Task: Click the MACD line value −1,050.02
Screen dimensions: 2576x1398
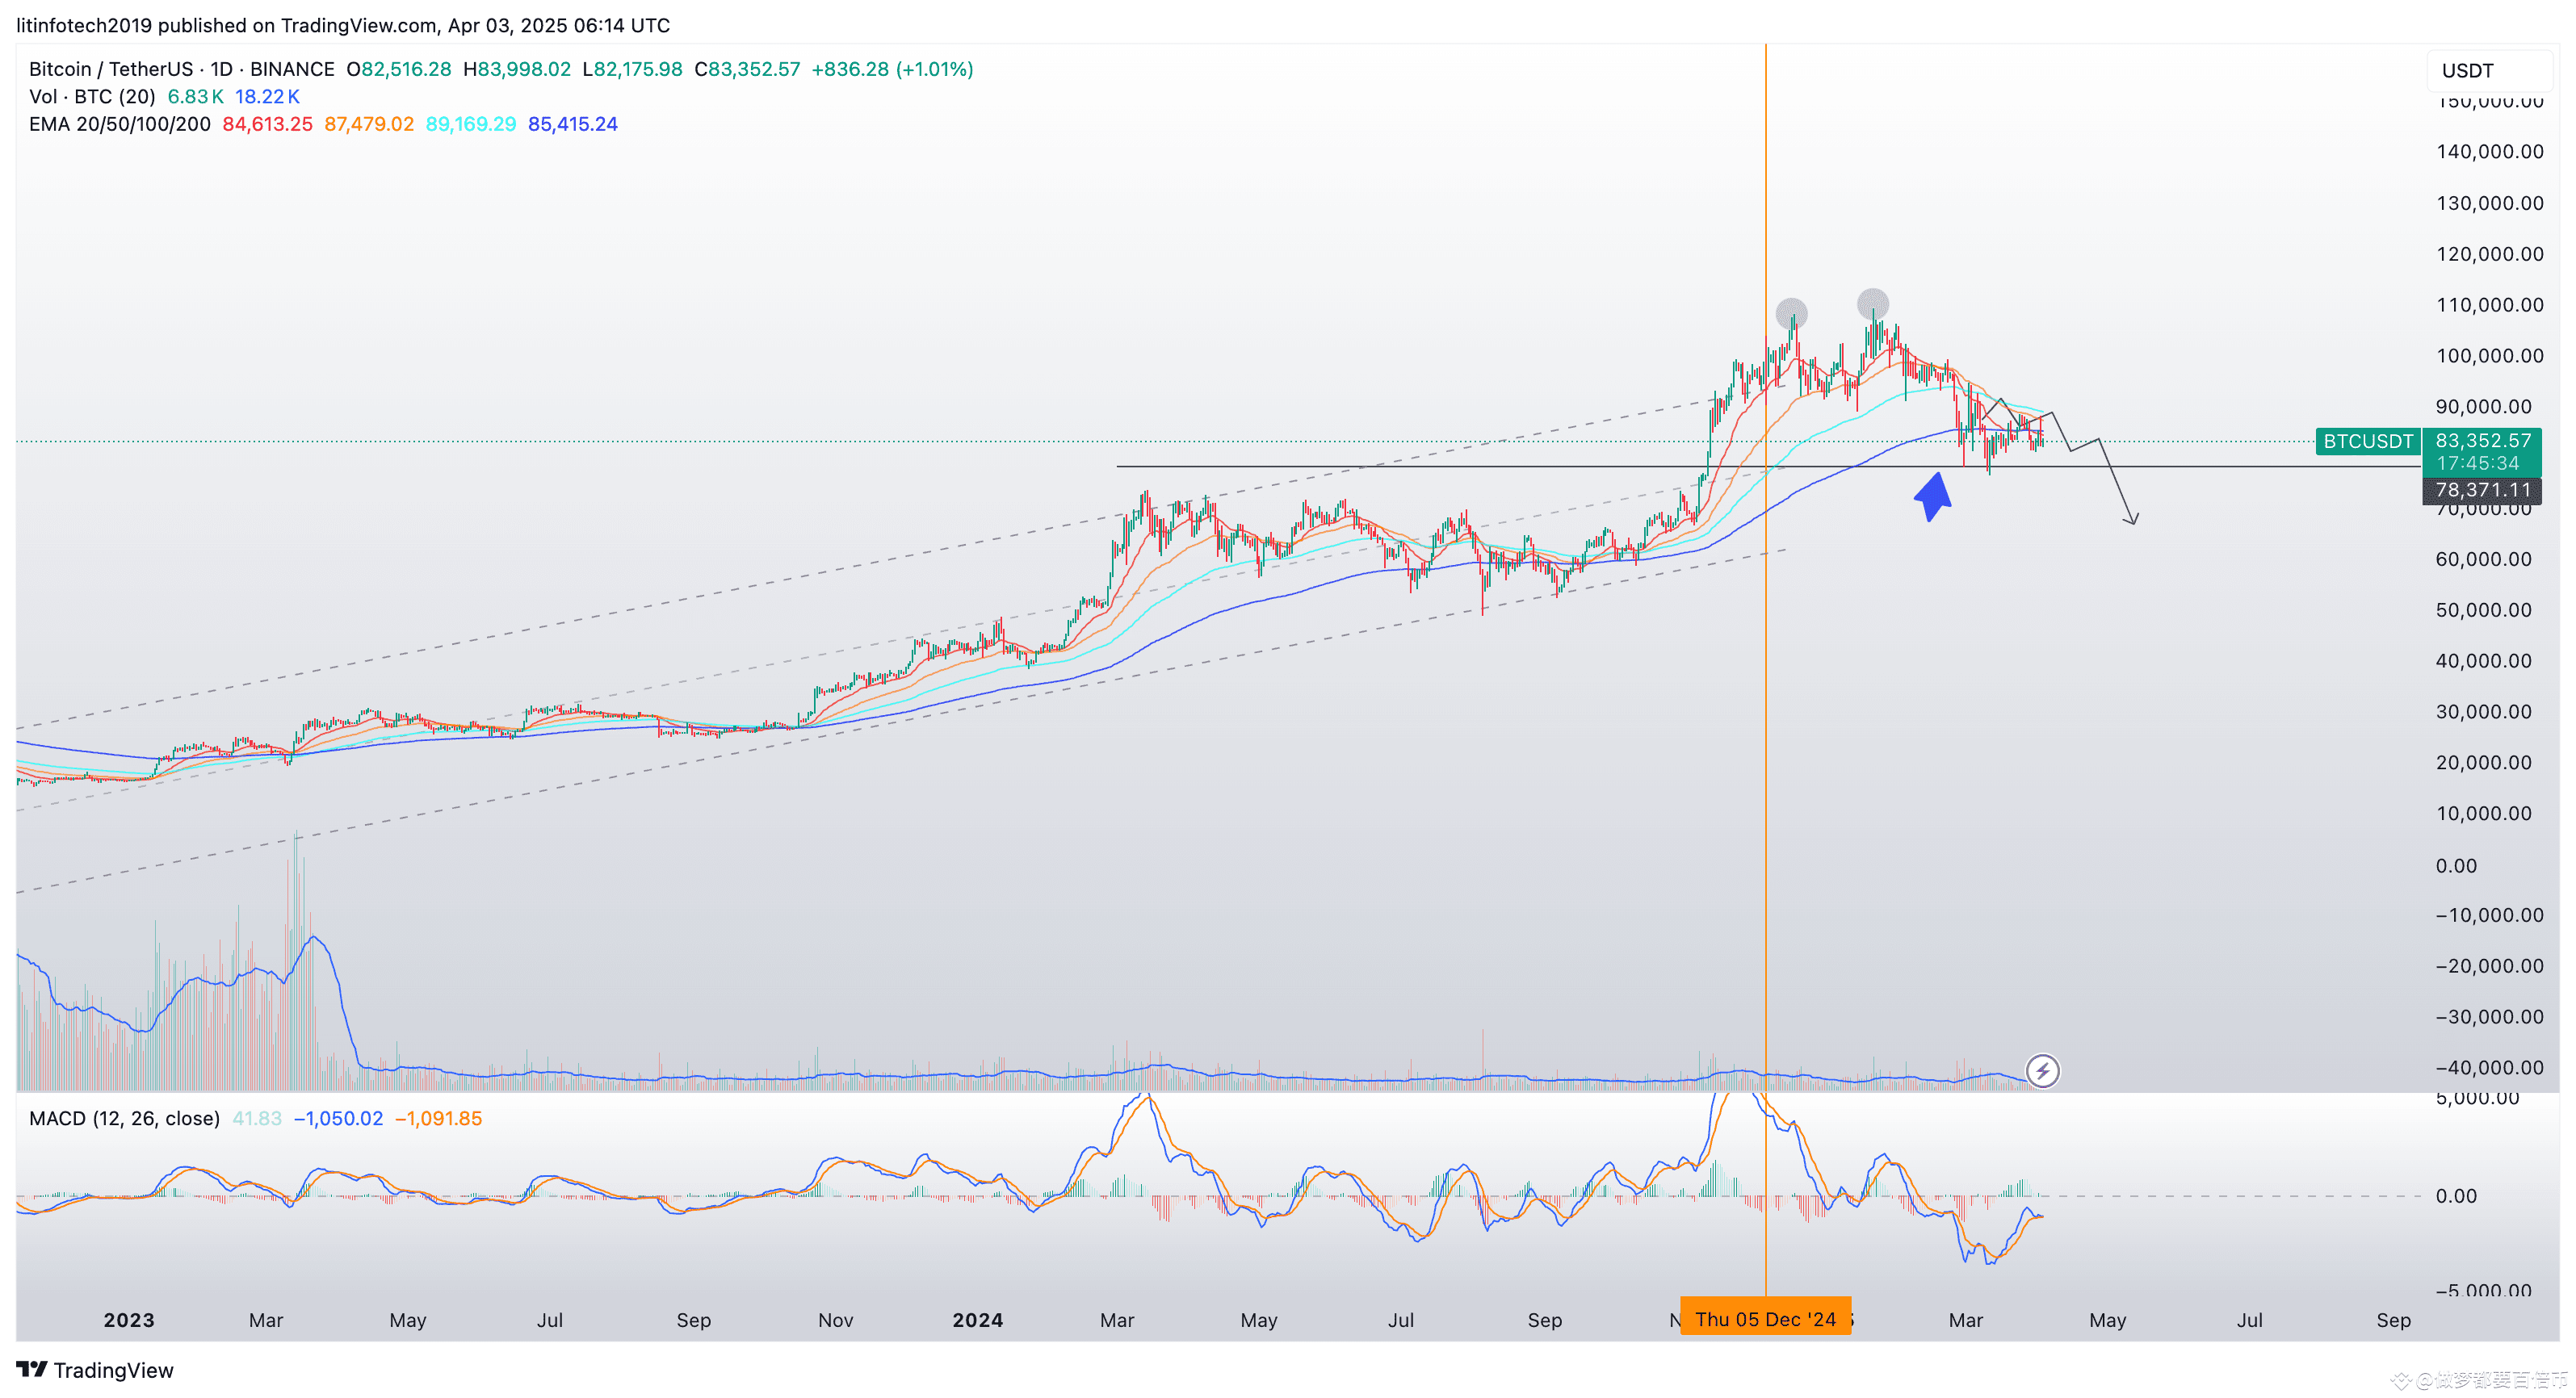Action: coord(338,1118)
